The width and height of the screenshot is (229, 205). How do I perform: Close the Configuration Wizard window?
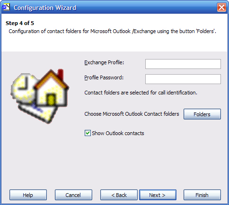pyautogui.click(x=221, y=7)
